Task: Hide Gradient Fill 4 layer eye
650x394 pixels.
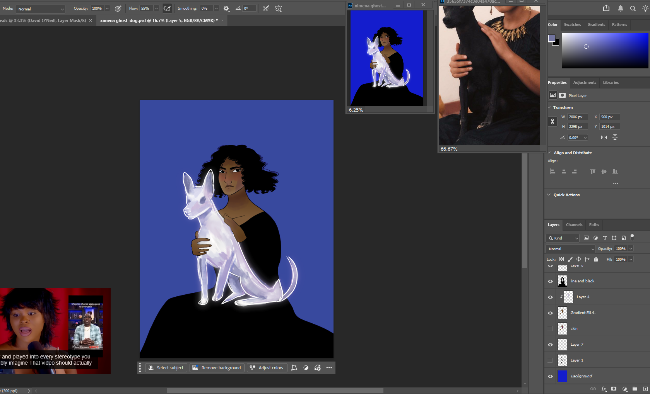Action: pyautogui.click(x=550, y=313)
